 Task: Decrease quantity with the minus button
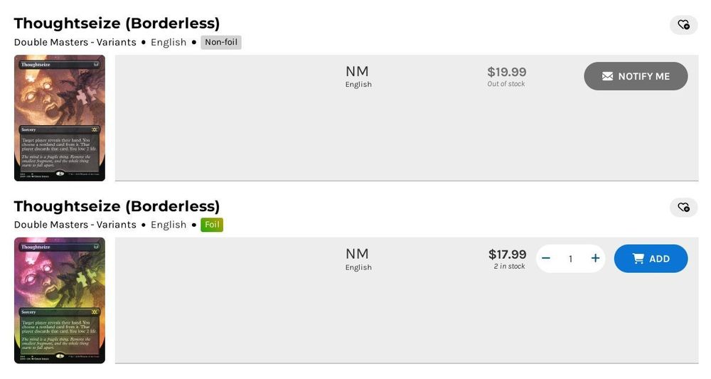[546, 259]
